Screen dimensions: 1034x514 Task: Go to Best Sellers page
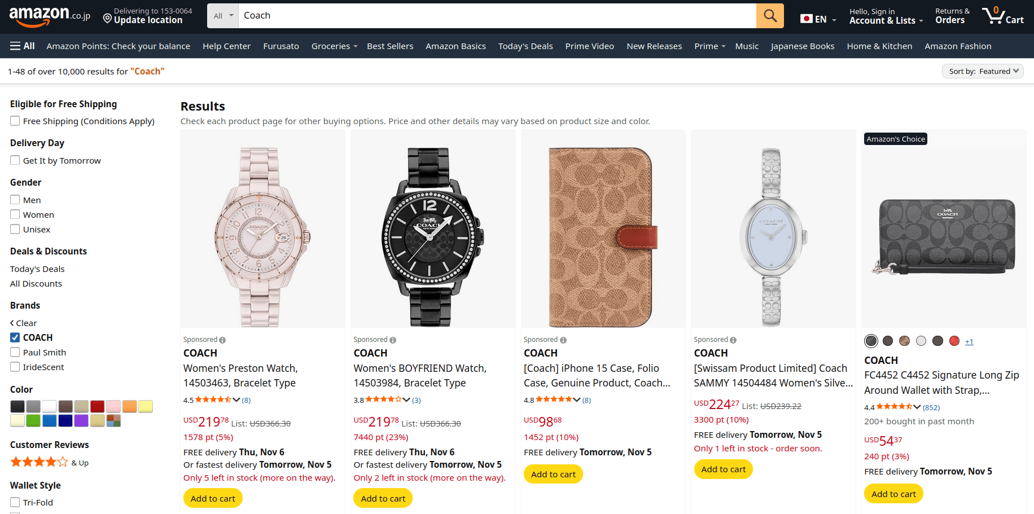click(389, 46)
